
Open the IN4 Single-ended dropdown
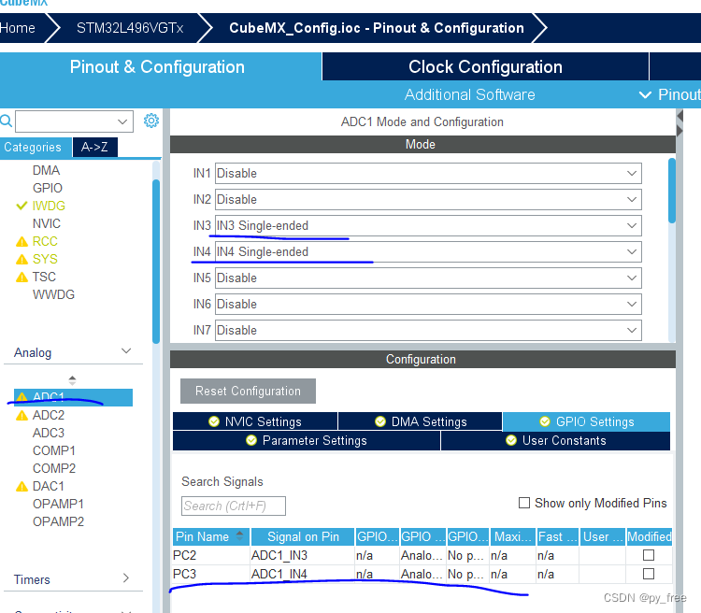click(428, 251)
